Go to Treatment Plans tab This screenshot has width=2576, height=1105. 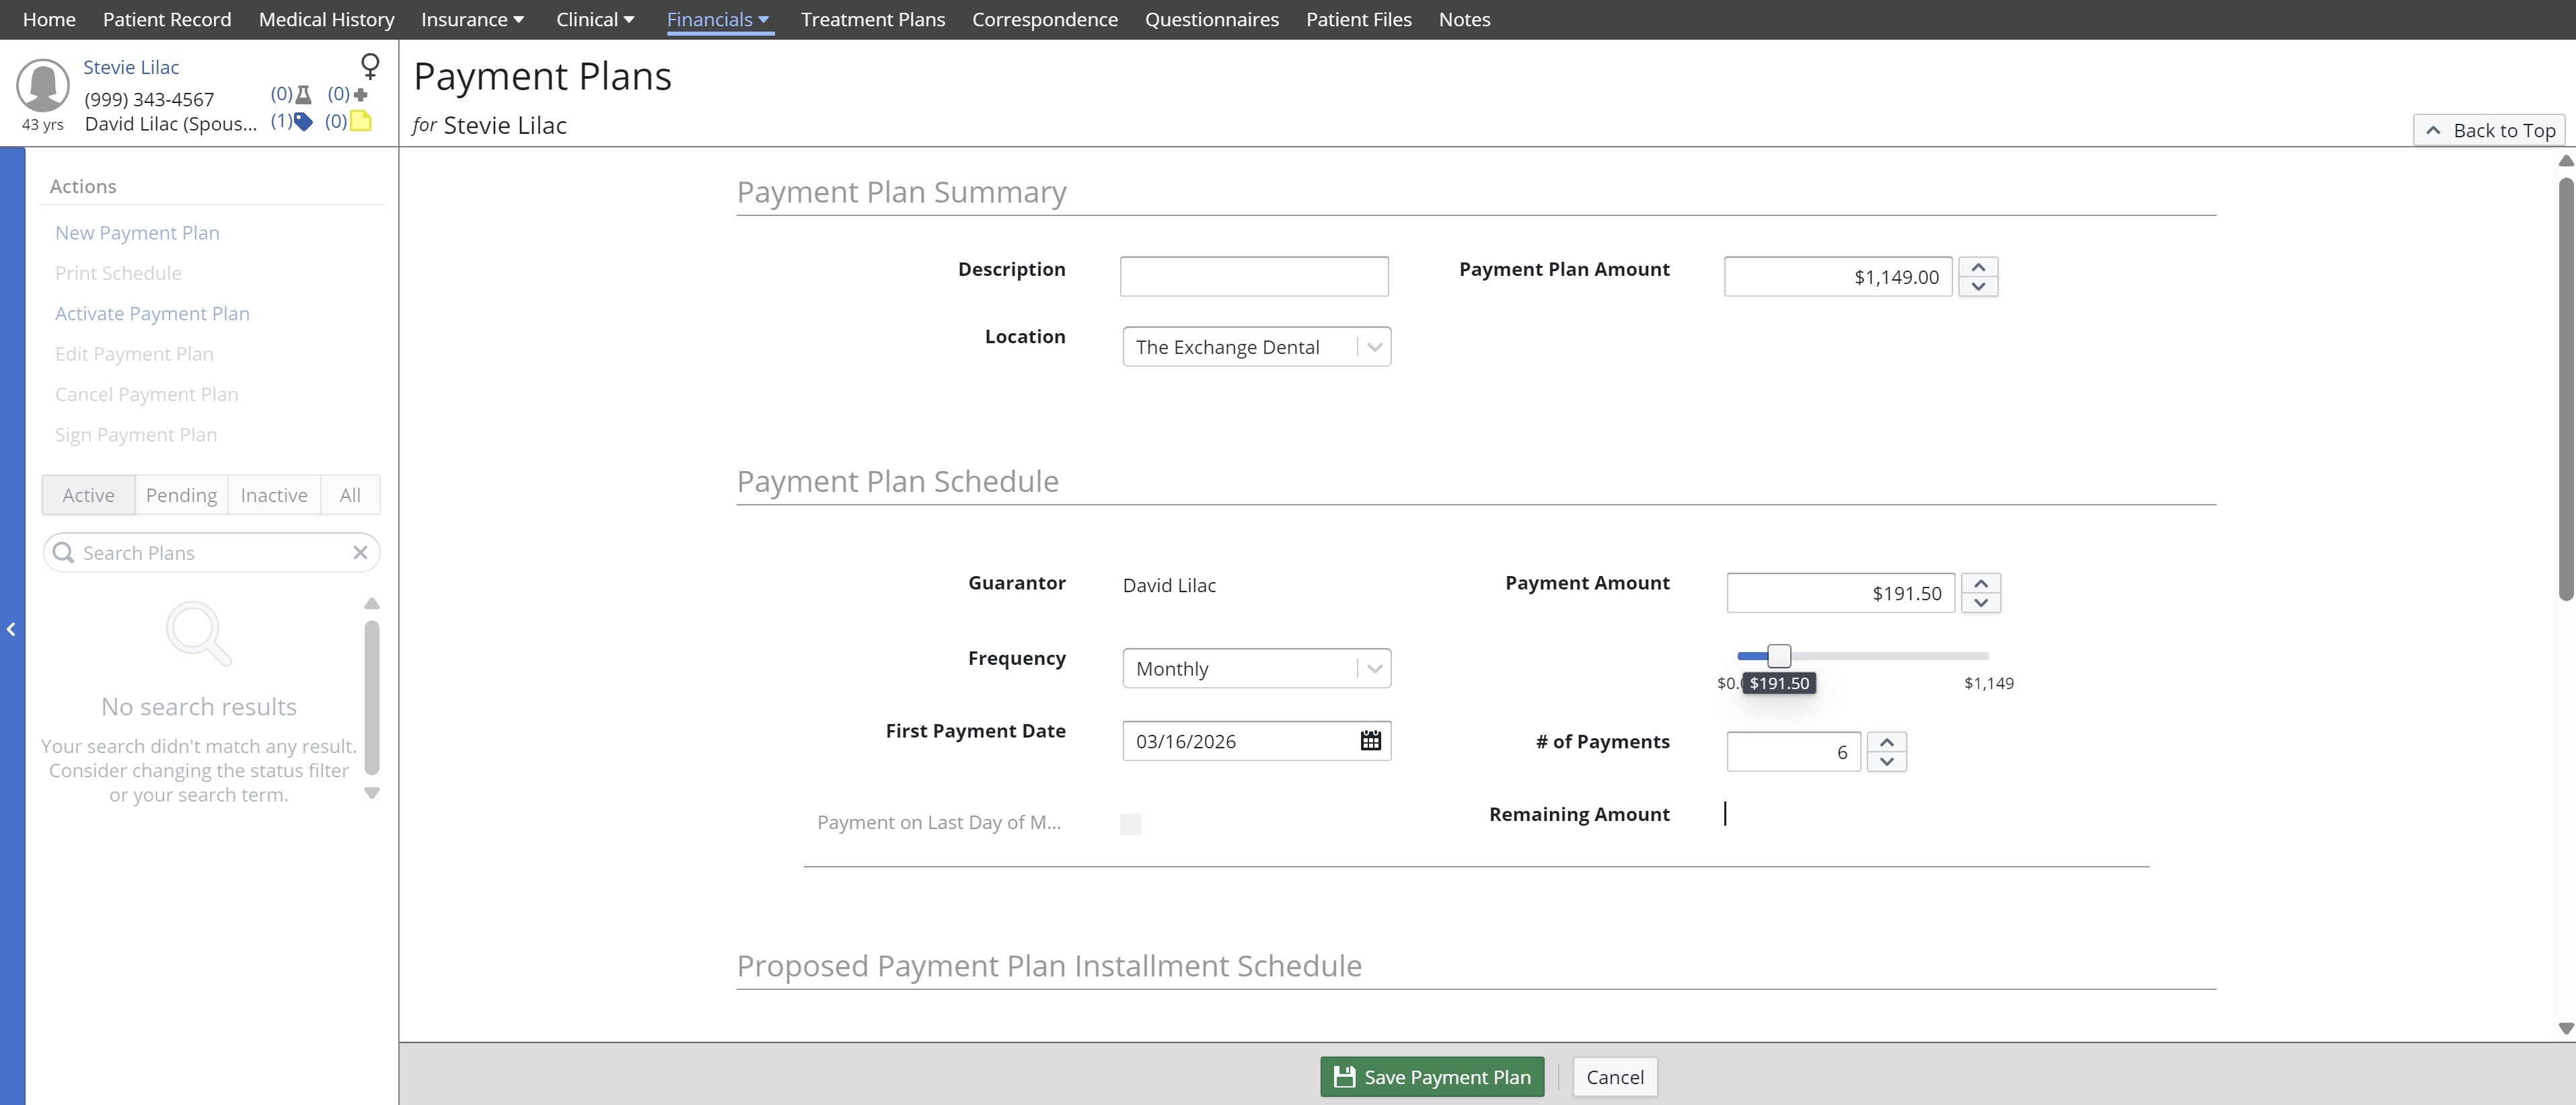pos(872,19)
